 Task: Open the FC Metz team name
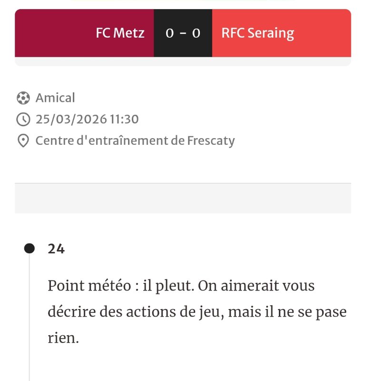(120, 33)
